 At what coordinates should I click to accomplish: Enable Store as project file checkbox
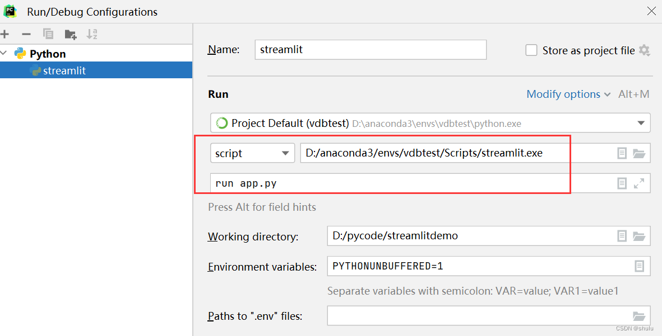pos(531,50)
